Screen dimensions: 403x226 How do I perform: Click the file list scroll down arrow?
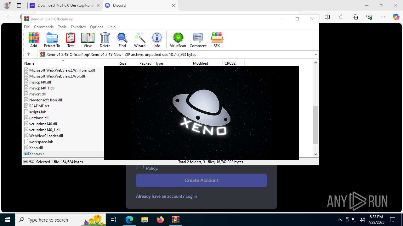[316, 154]
